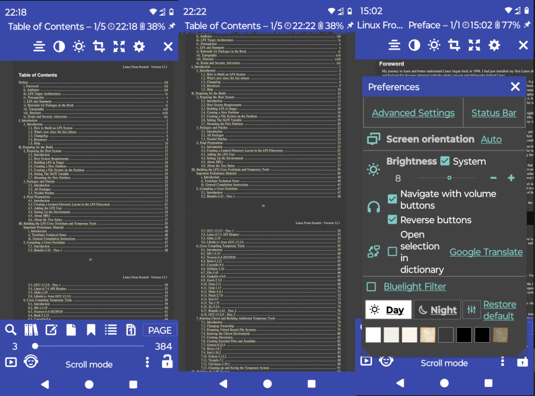Select the pure white background swatch
The height and width of the screenshot is (396, 535).
pos(373,335)
